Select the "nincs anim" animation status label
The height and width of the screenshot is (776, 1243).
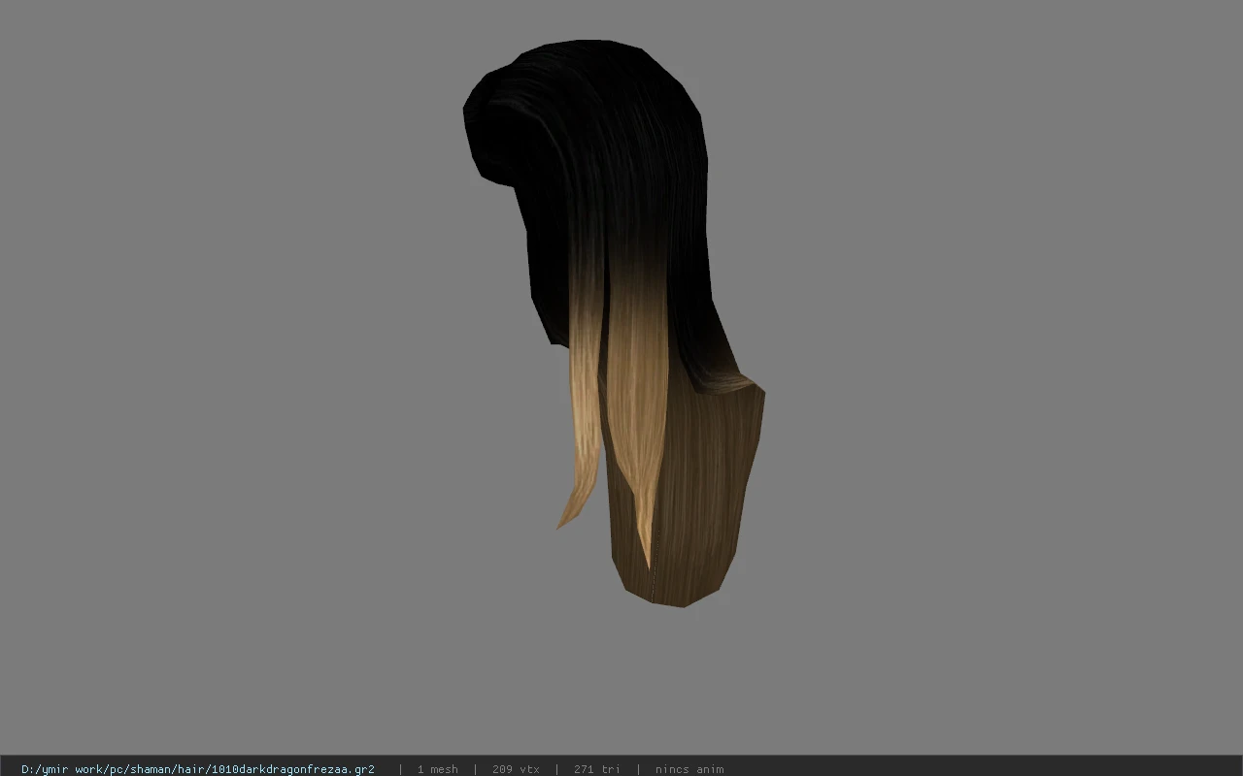(x=689, y=769)
